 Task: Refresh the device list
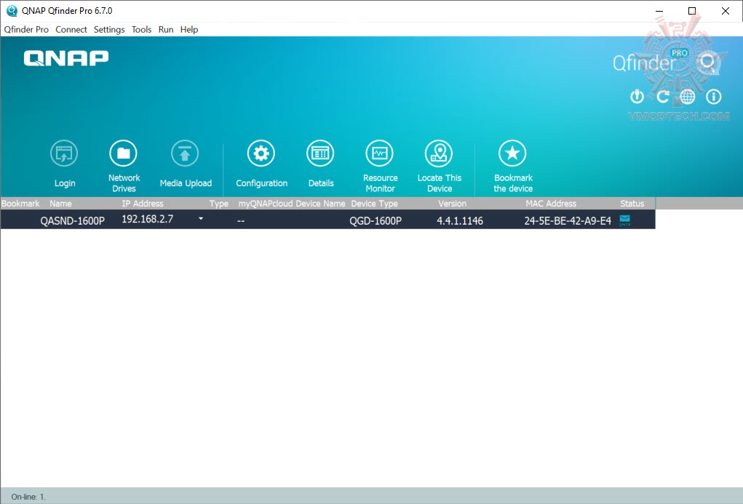coord(662,97)
